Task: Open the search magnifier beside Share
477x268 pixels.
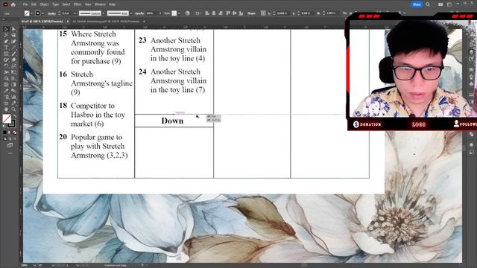Action: (428, 4)
